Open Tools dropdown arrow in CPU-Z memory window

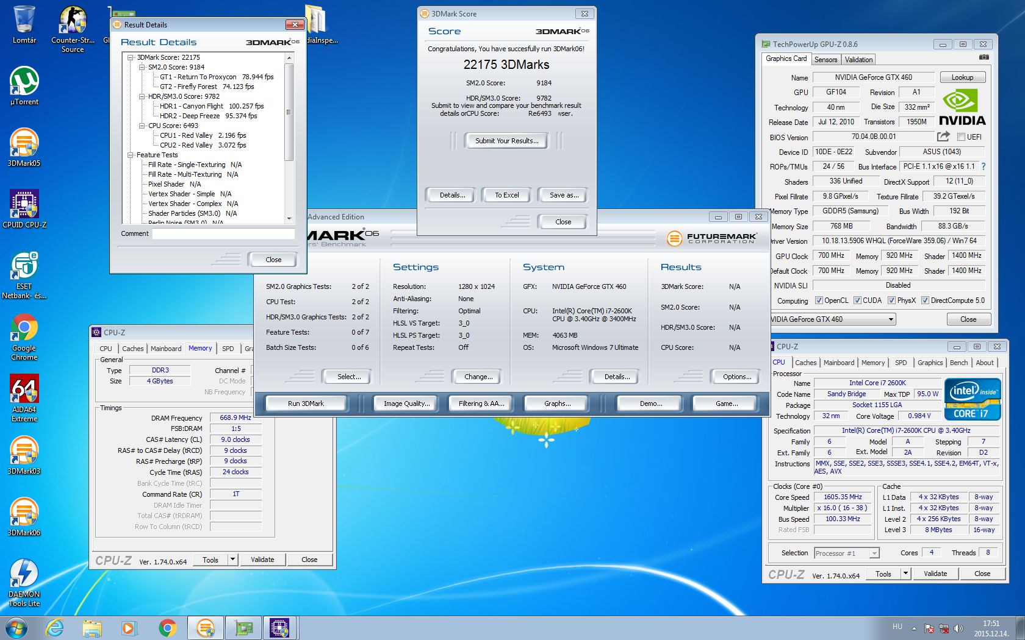click(232, 560)
